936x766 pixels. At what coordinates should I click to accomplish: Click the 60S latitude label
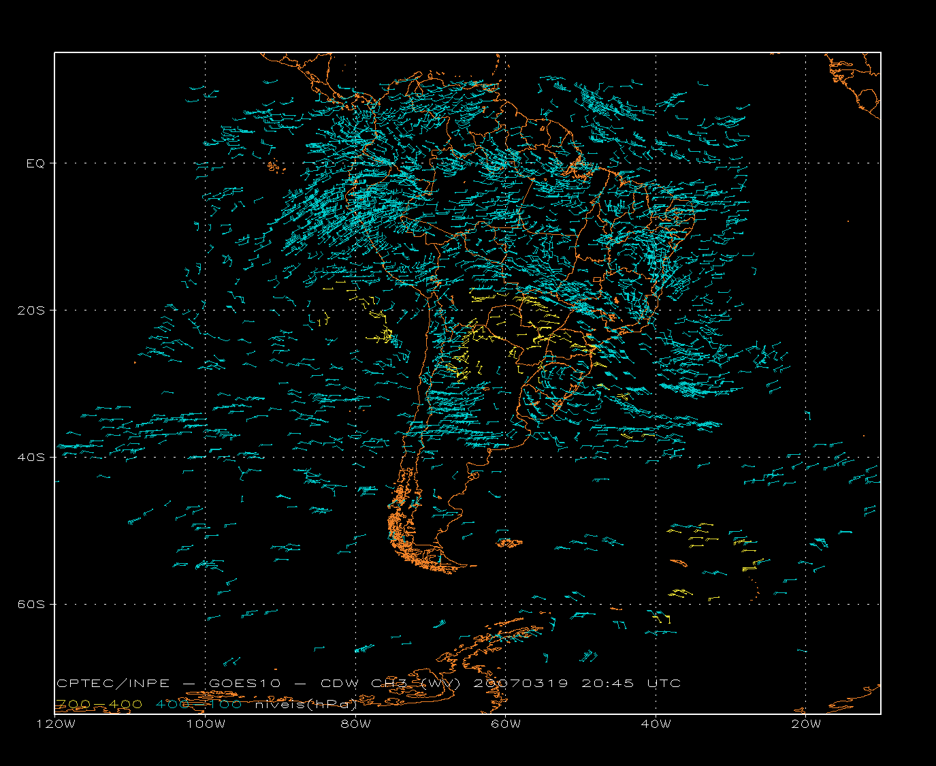[x=31, y=605]
